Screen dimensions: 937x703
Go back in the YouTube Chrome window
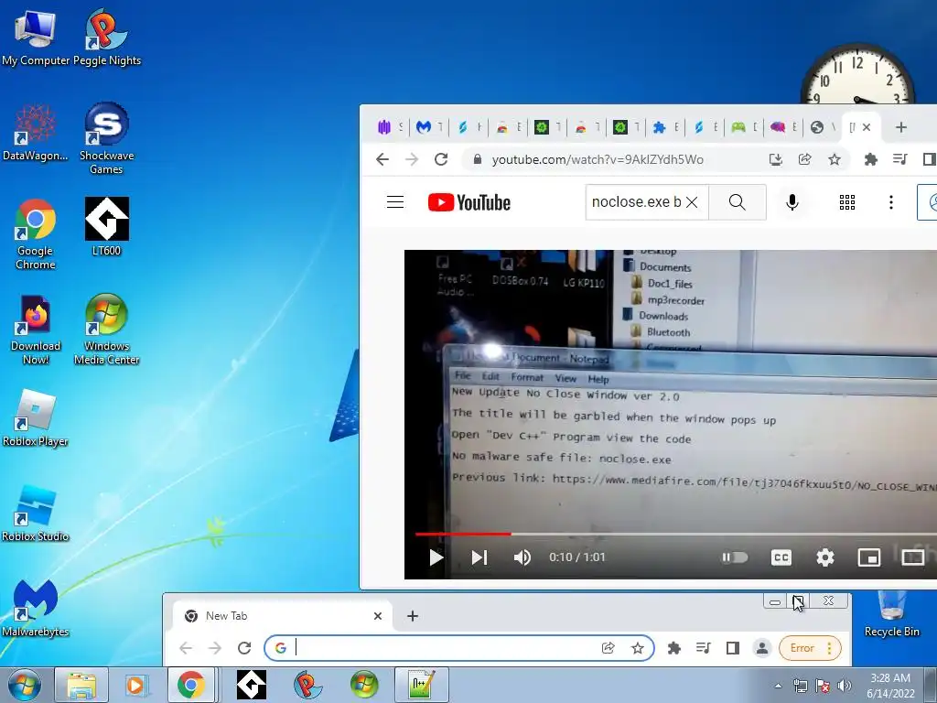(x=382, y=159)
